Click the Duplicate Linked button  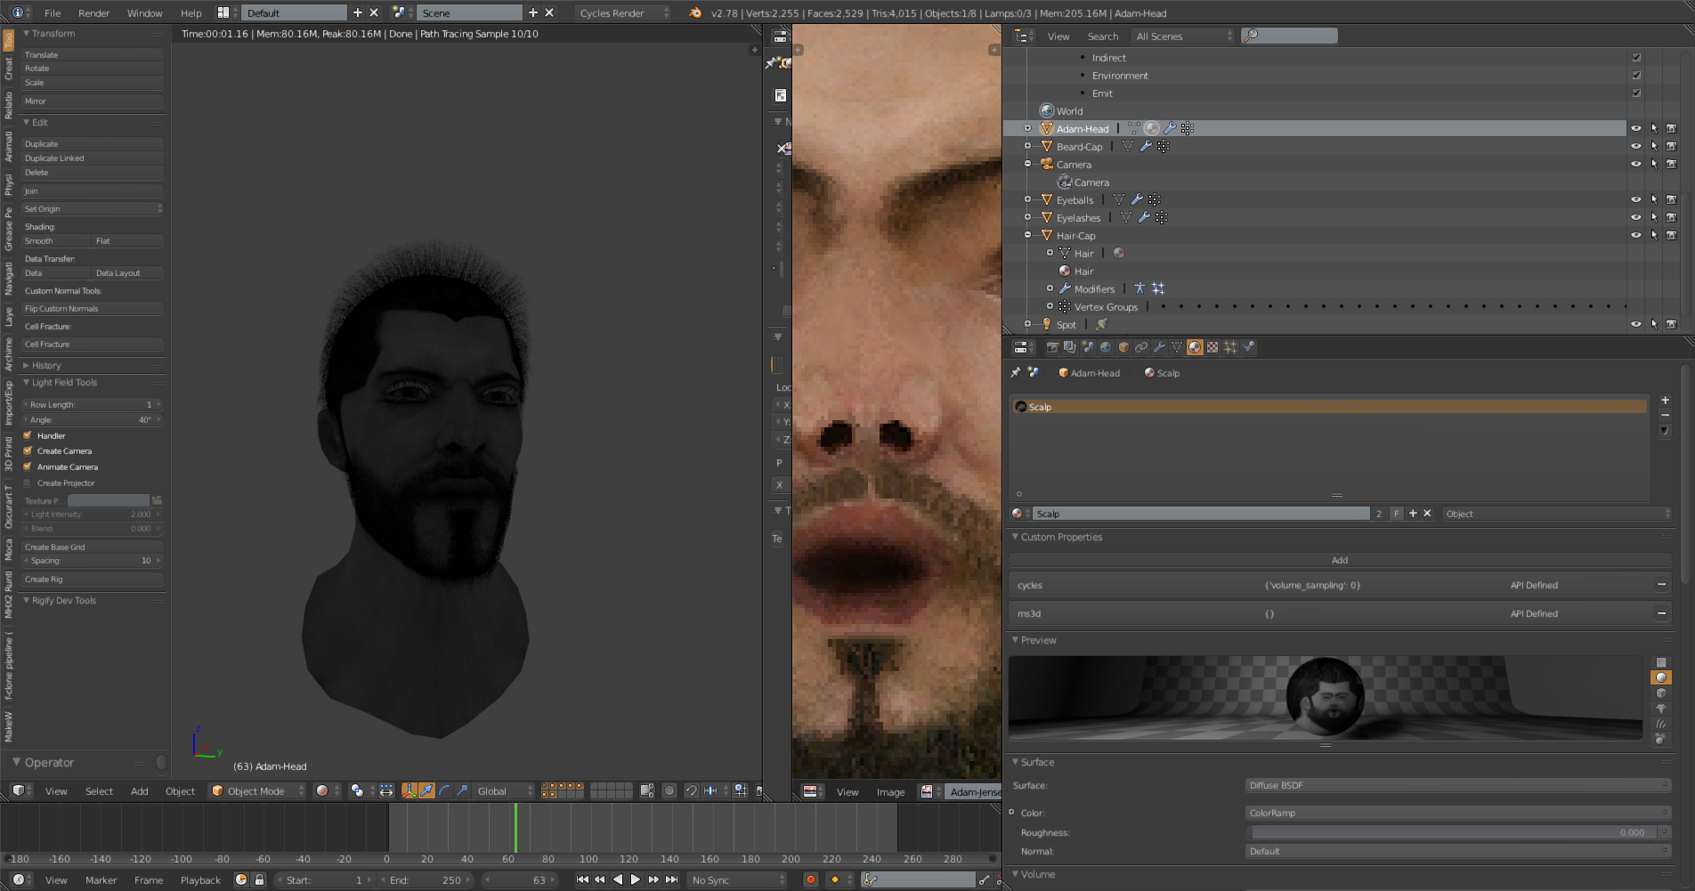93,158
